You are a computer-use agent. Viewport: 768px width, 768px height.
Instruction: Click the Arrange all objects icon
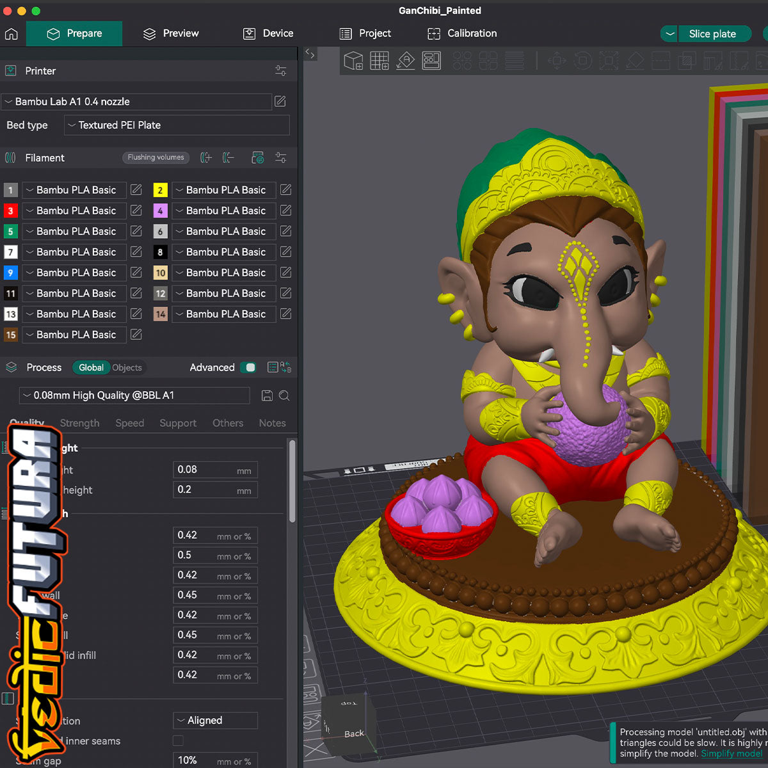(x=431, y=61)
